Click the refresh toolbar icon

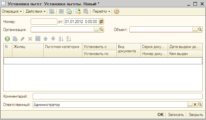point(61,11)
